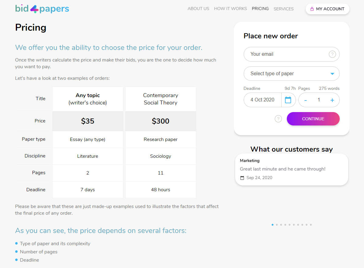The image size is (364, 268).
Task: Open the 4 Oct 2020 deadline field
Action: click(x=263, y=100)
